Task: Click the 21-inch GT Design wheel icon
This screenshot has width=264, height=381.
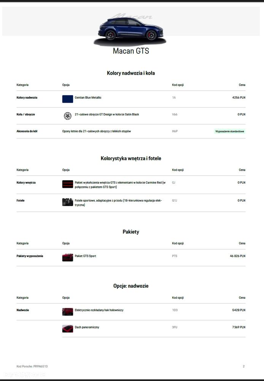Action: [x=67, y=116]
